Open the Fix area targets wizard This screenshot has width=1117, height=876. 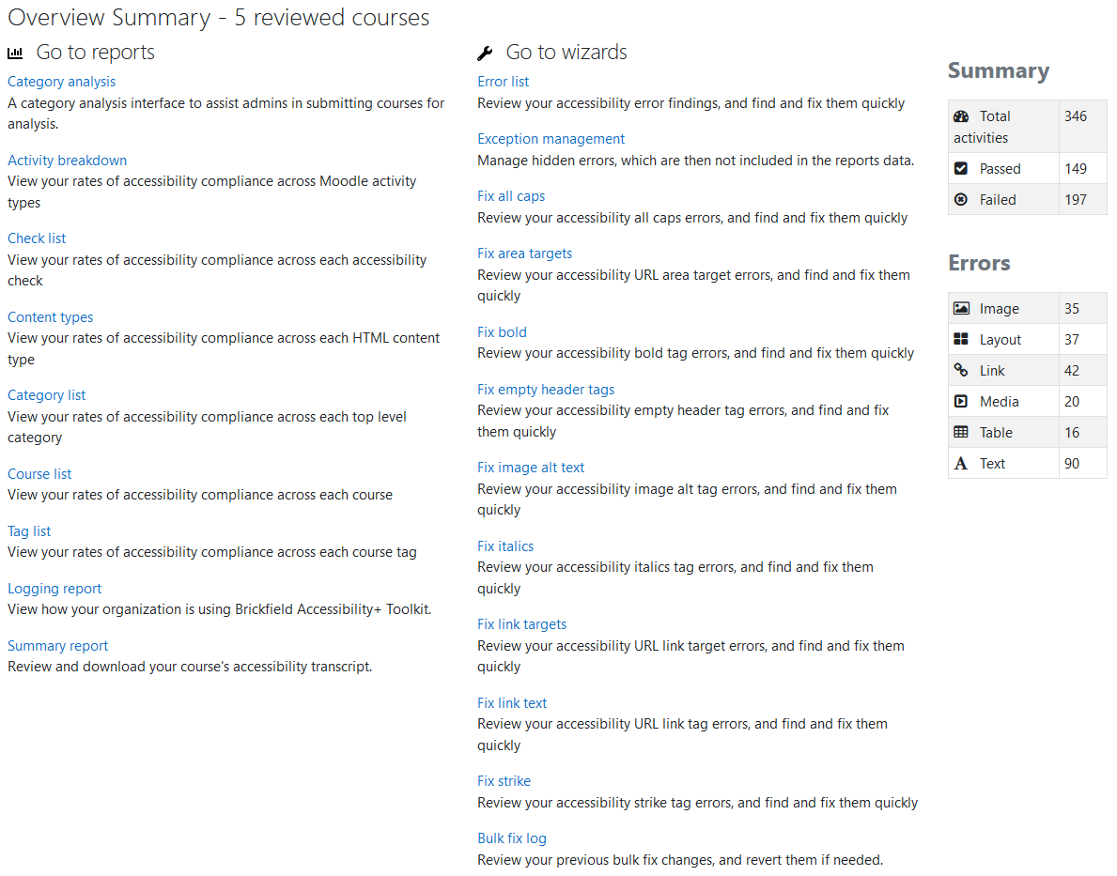(x=524, y=254)
